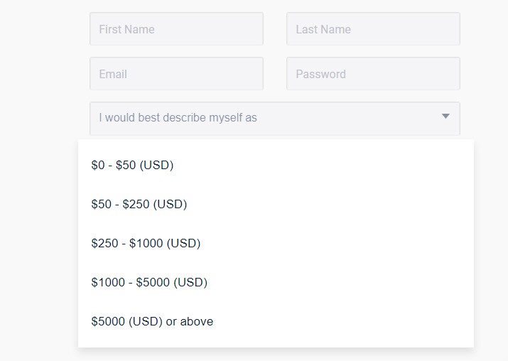This screenshot has height=361, width=508.
Task: Select the Email text box
Action: [176, 74]
